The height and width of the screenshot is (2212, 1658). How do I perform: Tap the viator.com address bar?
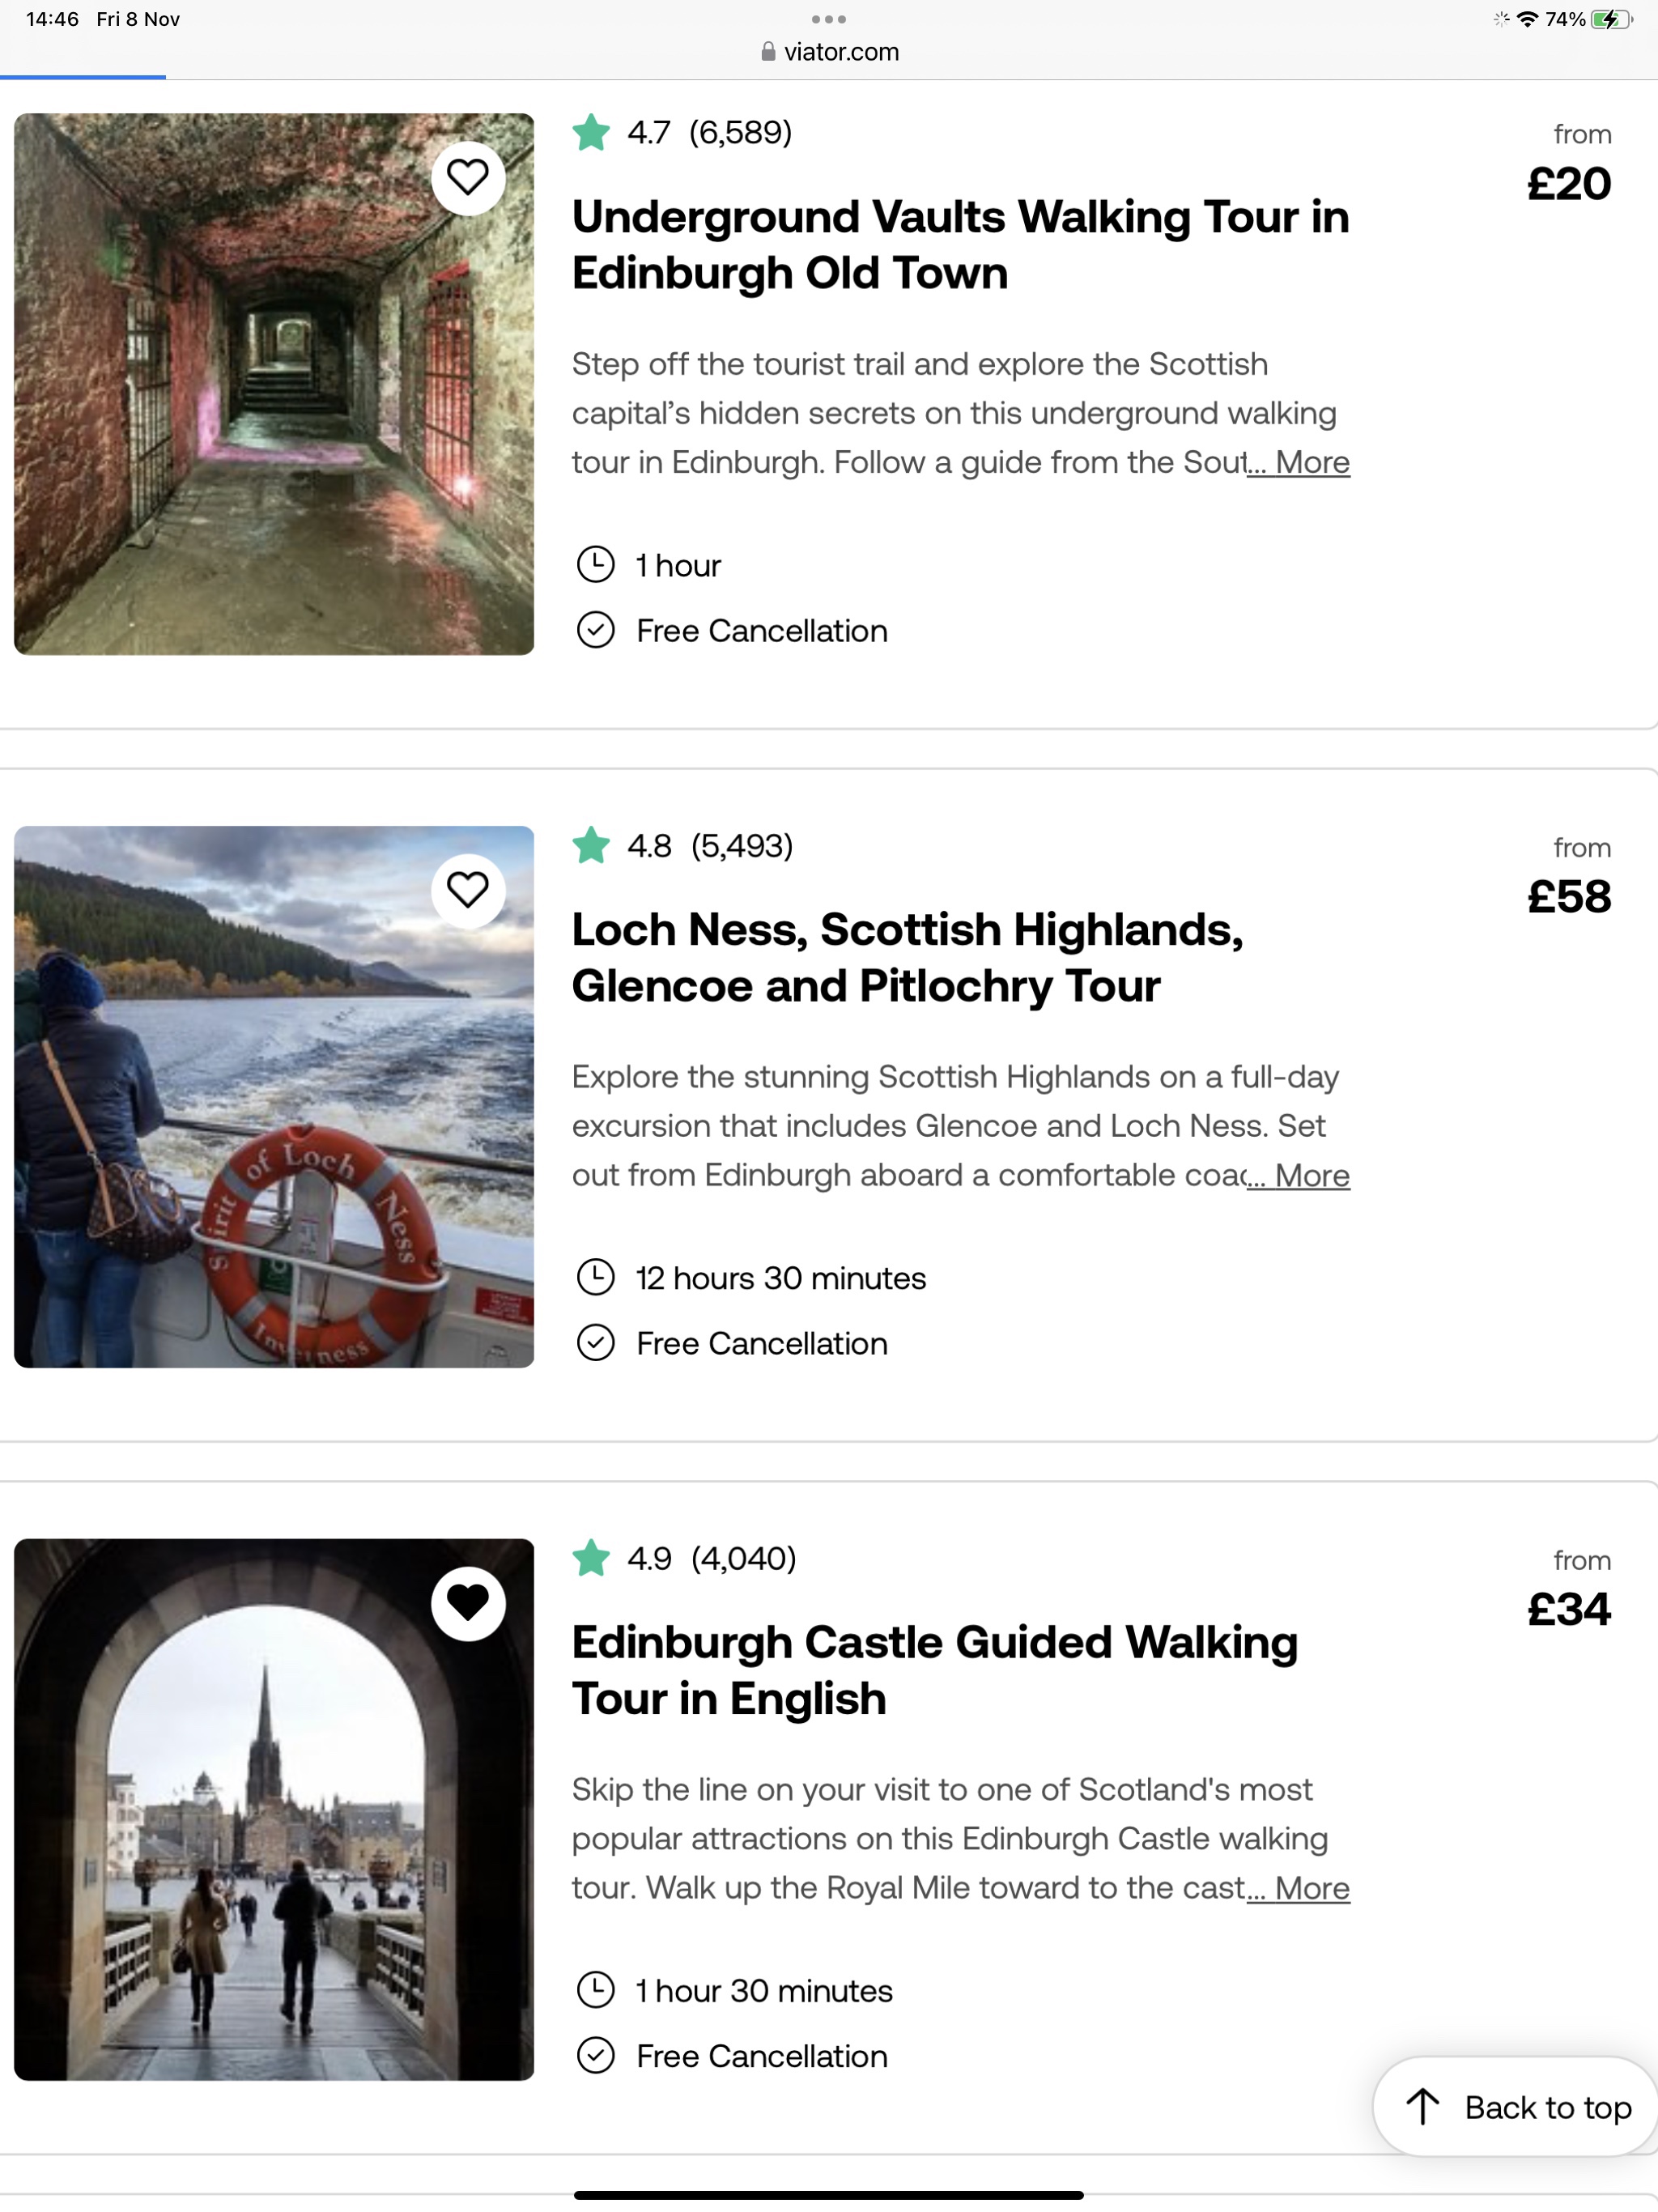pyautogui.click(x=829, y=52)
